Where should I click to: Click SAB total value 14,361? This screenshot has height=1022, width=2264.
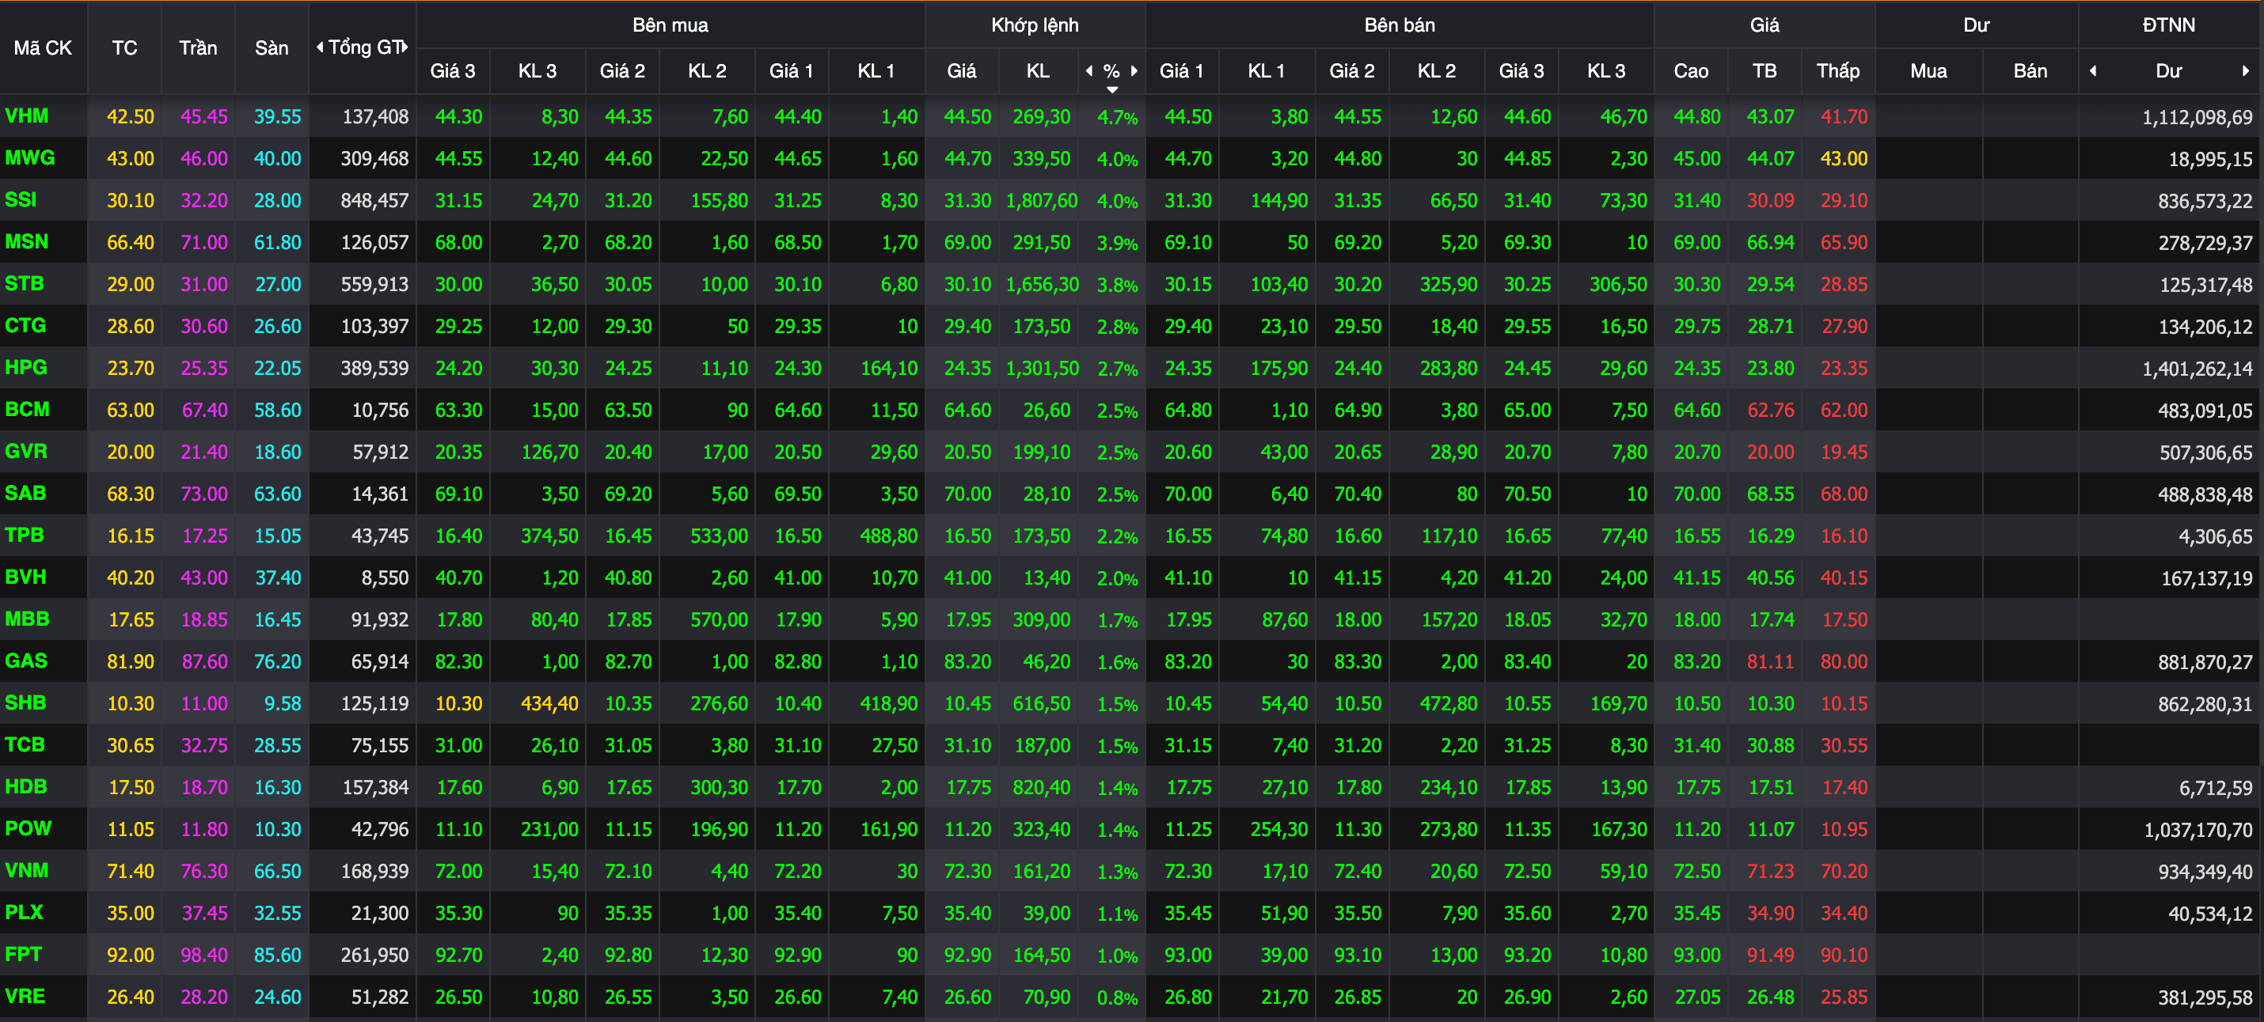click(380, 494)
